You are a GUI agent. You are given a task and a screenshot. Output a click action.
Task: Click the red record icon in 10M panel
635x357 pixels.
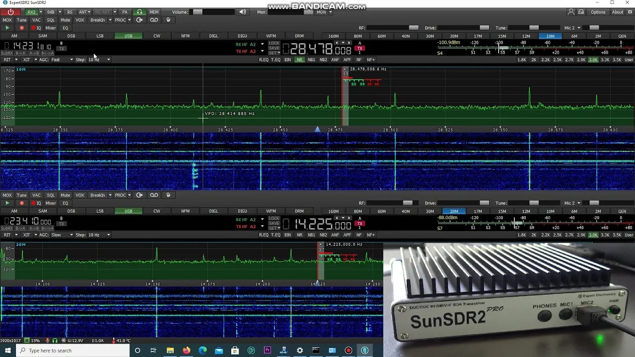click(21, 28)
